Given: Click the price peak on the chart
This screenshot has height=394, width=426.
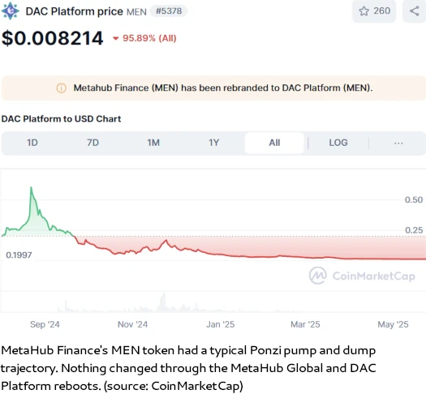Looking at the screenshot, I should pyautogui.click(x=32, y=187).
